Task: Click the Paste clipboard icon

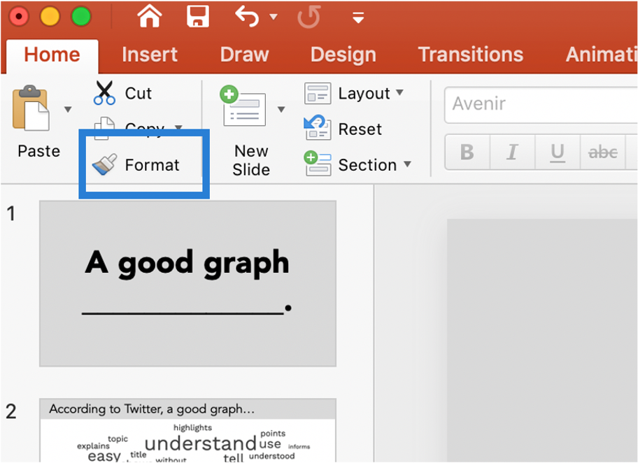Action: coord(31,109)
